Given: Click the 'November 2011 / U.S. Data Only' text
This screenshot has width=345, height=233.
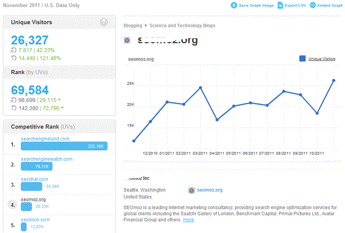Looking at the screenshot, I should [41, 5].
